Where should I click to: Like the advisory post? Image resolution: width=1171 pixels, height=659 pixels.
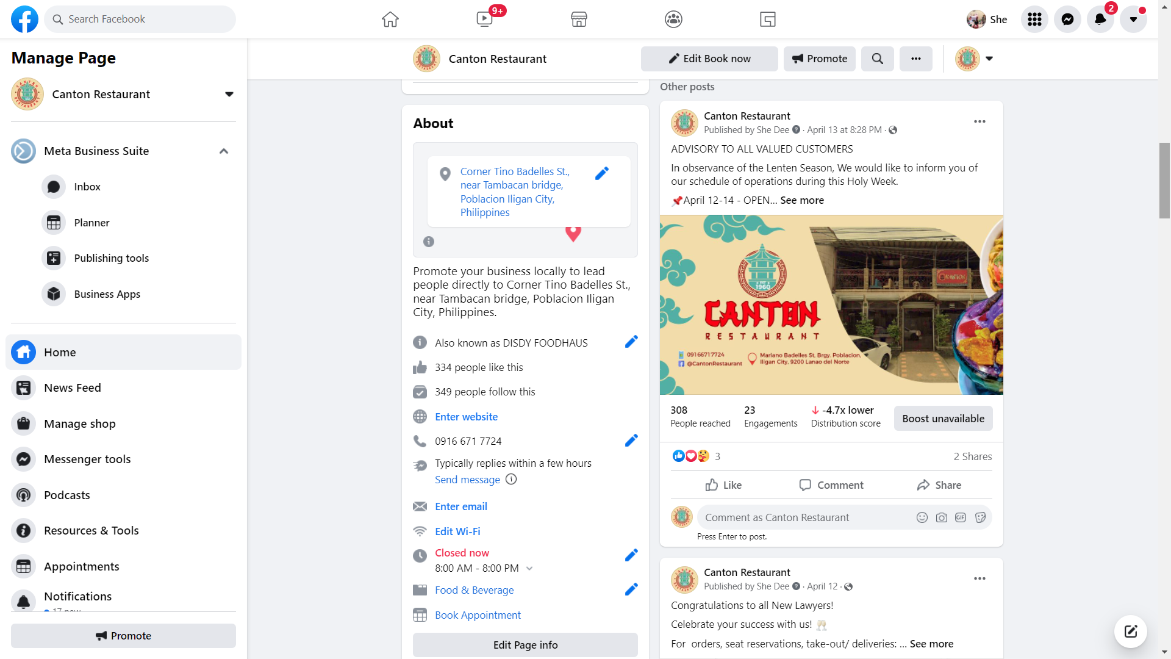point(723,485)
